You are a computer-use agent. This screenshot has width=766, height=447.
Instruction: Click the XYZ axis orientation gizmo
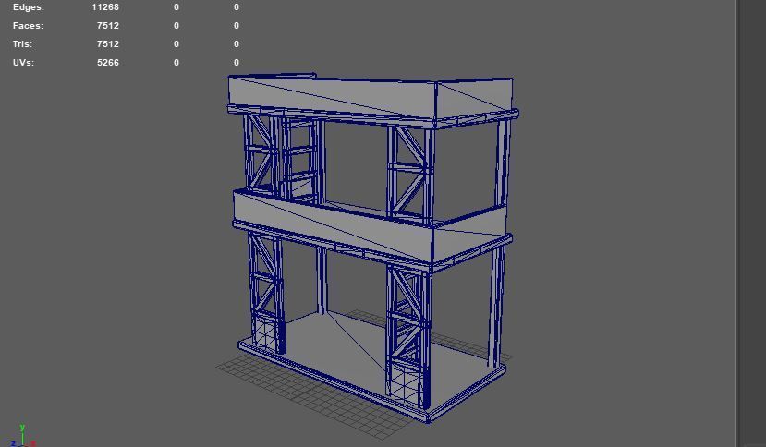pyautogui.click(x=22, y=436)
